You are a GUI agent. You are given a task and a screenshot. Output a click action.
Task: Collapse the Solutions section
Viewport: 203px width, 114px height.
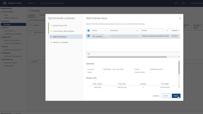point(1,28)
